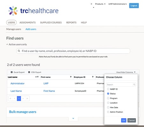Open the SUPPLIED COURSES tab
The image size is (144, 127).
pos(51,23)
